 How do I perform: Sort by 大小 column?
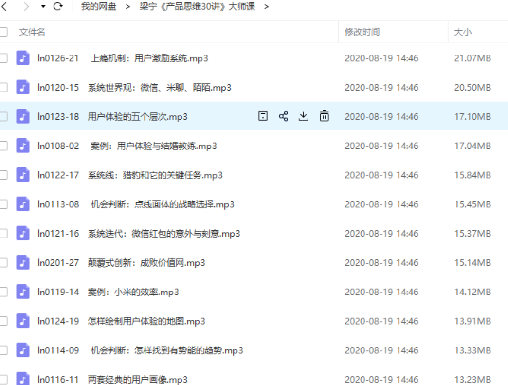tap(463, 32)
